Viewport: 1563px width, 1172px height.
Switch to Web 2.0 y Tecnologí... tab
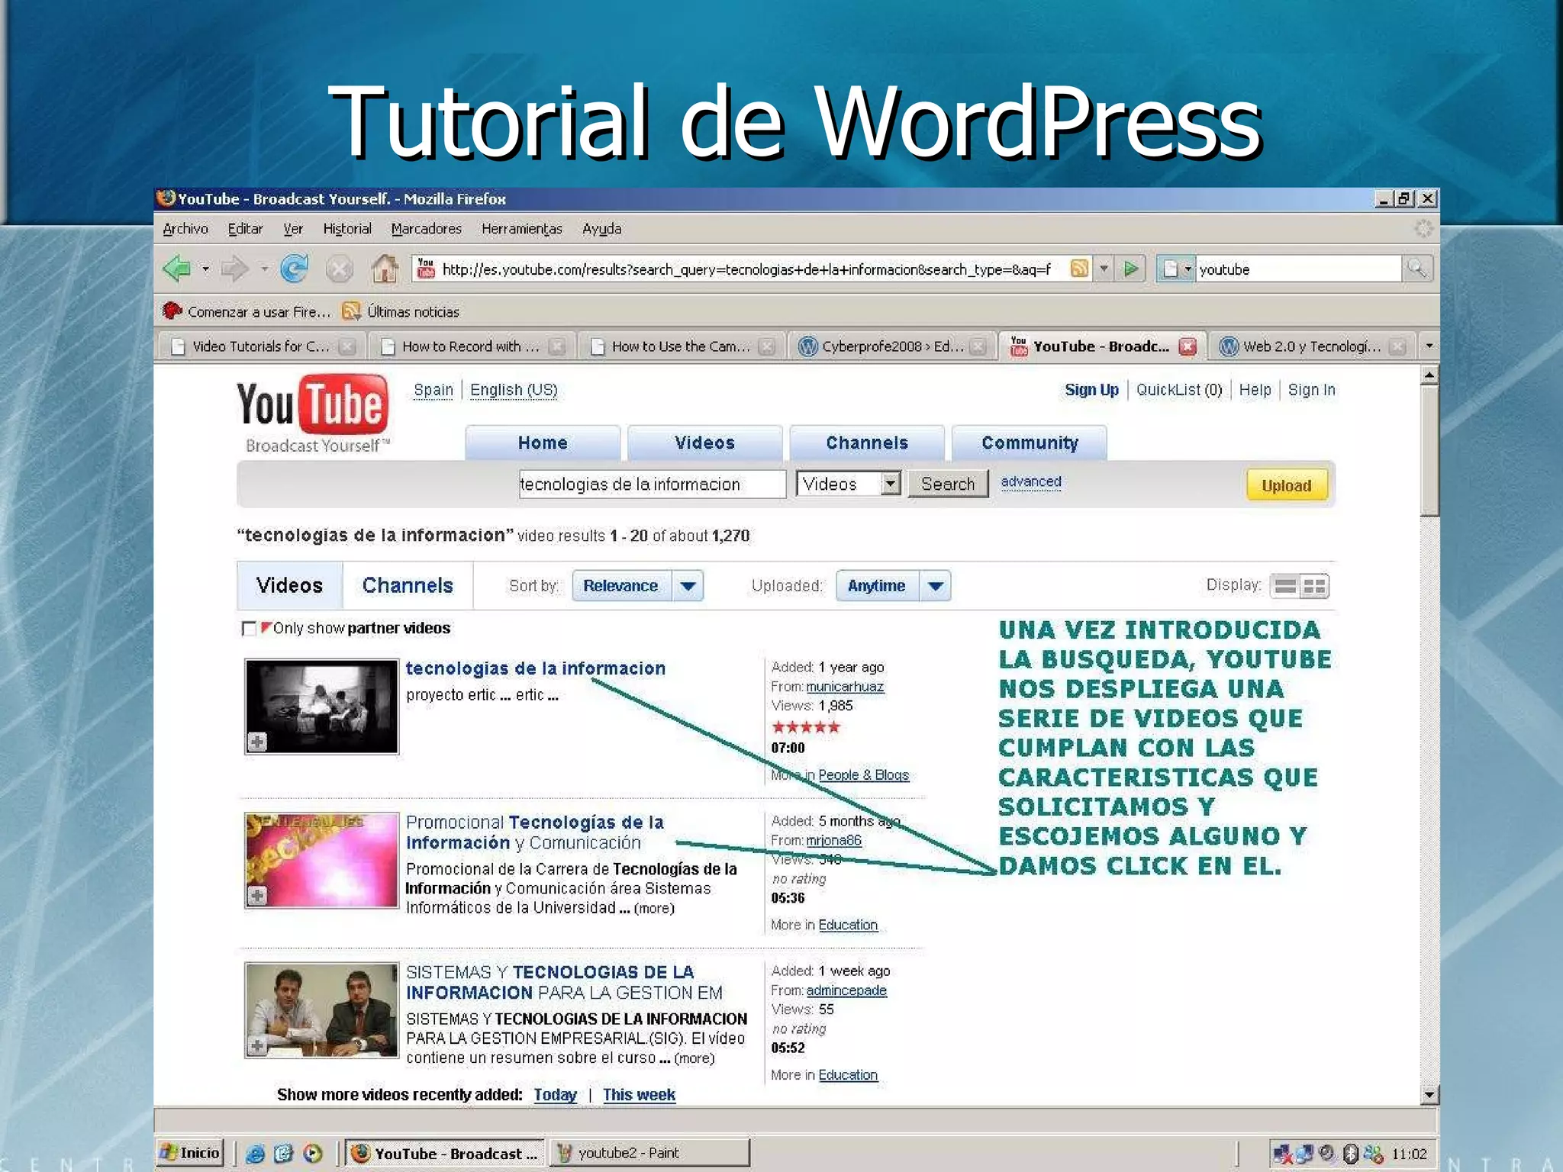1312,346
